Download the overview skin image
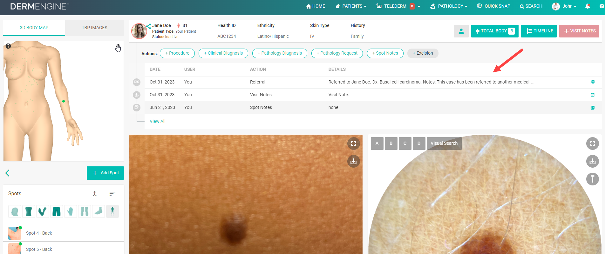 pos(353,161)
